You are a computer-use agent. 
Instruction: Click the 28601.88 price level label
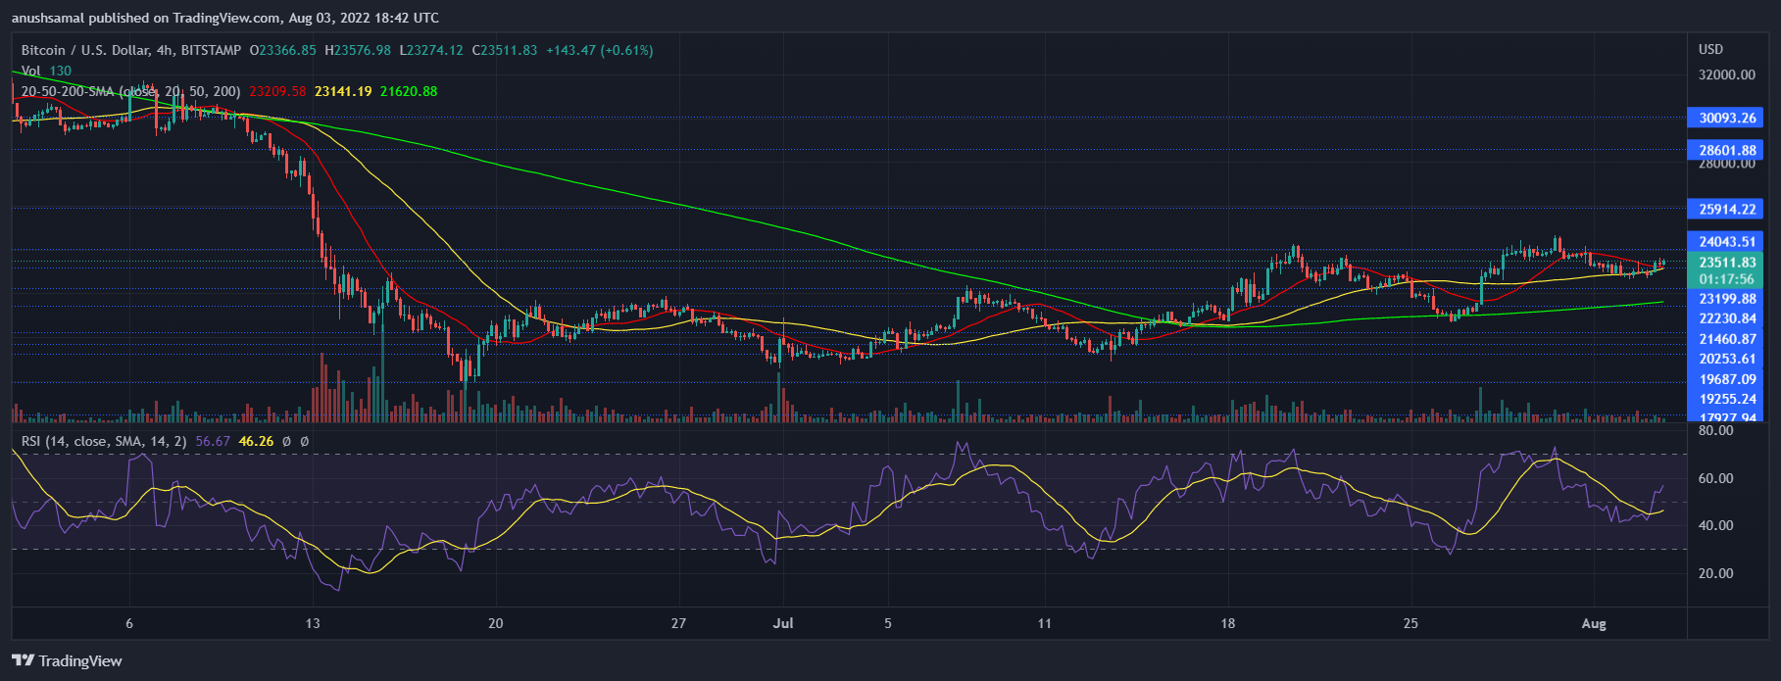click(x=1727, y=150)
